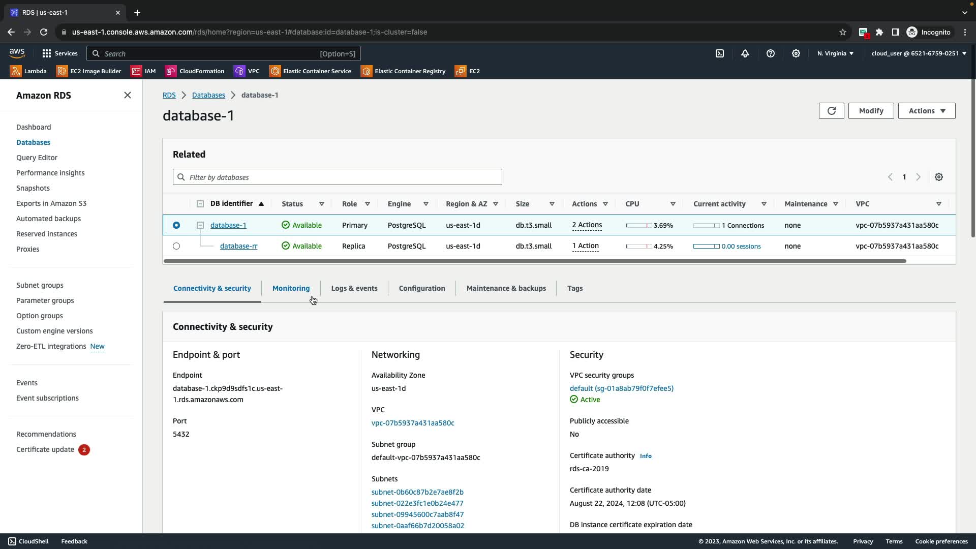Click the Modify button
Screen dimensions: 976x549
(871, 111)
